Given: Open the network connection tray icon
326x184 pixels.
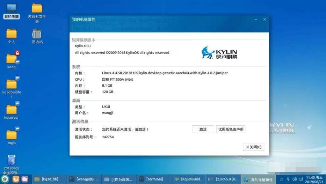Looking at the screenshot, I should point(301,179).
